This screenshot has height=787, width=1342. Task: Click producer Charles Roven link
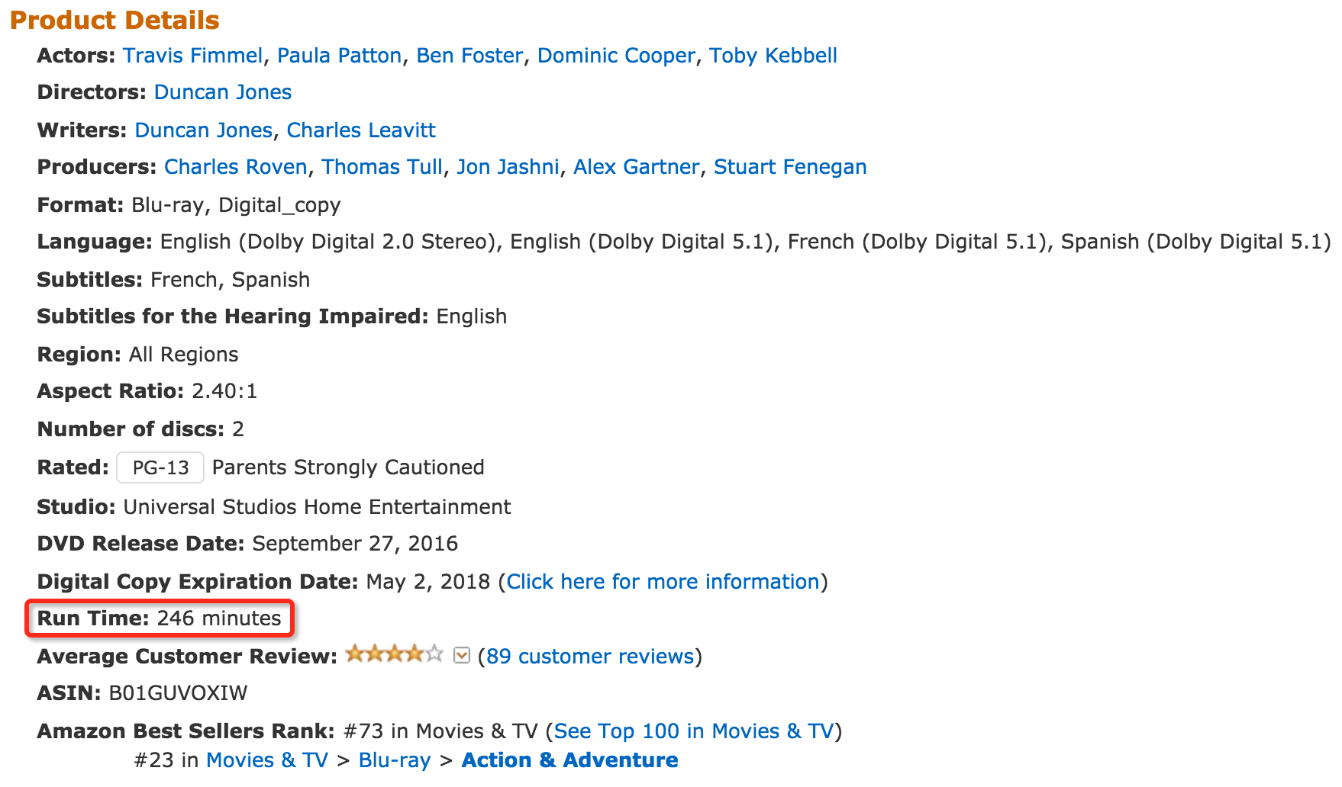coord(235,167)
